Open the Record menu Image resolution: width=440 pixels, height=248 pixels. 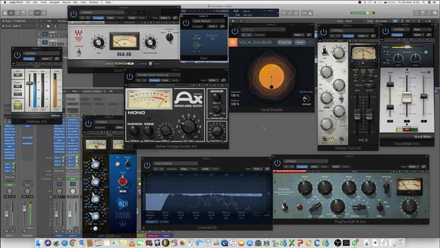67,2
